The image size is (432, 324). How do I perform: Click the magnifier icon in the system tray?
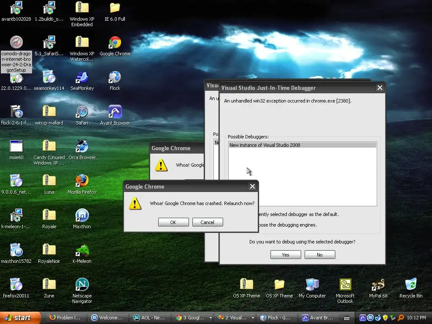tap(401, 318)
